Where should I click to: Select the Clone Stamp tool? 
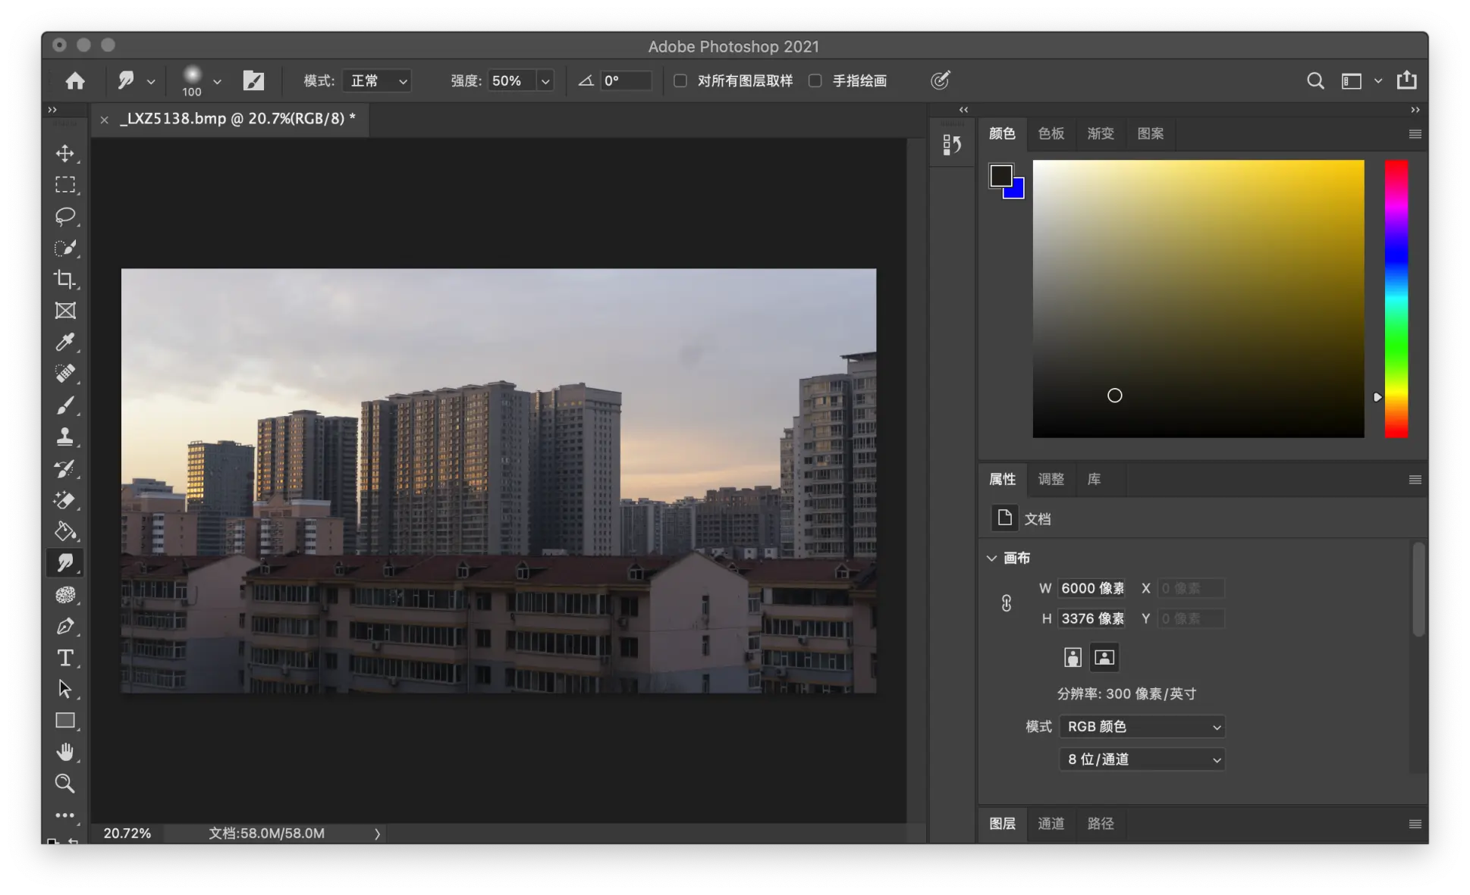point(65,437)
